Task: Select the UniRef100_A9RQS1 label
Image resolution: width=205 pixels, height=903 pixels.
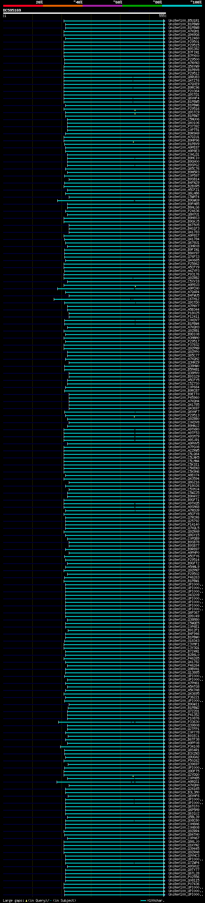Action: (x=184, y=782)
